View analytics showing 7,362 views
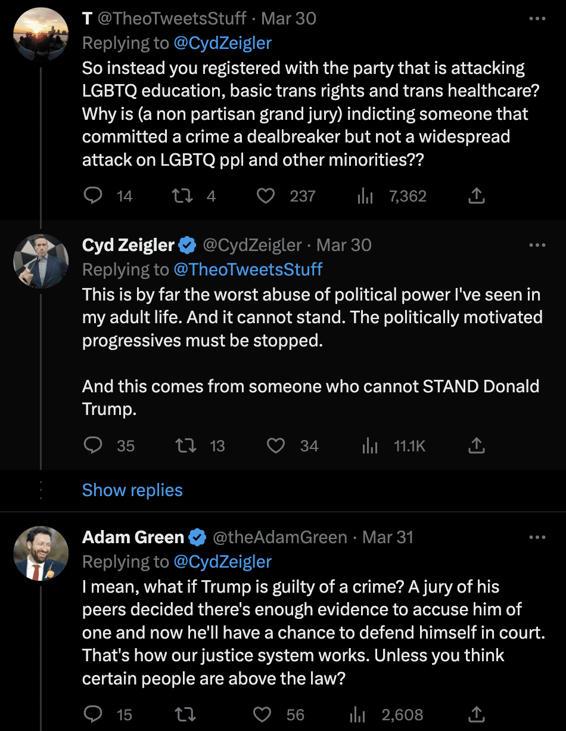The image size is (566, 731). pos(365,196)
